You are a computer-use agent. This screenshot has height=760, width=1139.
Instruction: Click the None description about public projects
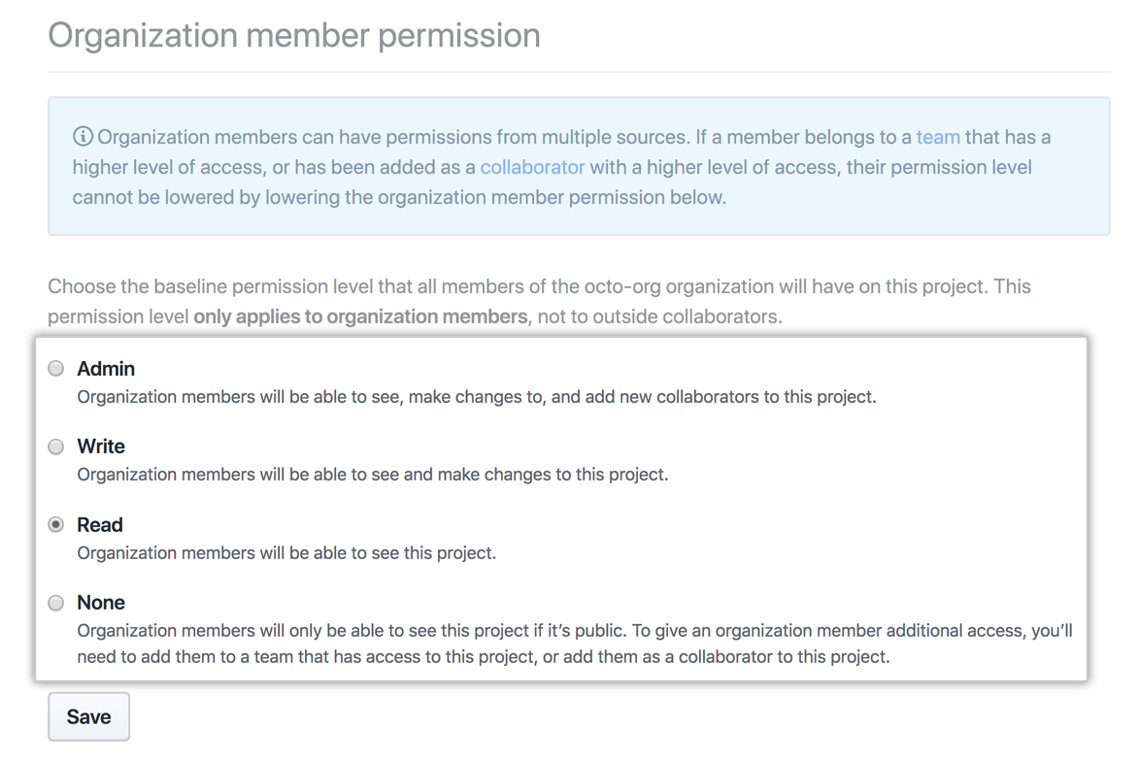point(574,644)
